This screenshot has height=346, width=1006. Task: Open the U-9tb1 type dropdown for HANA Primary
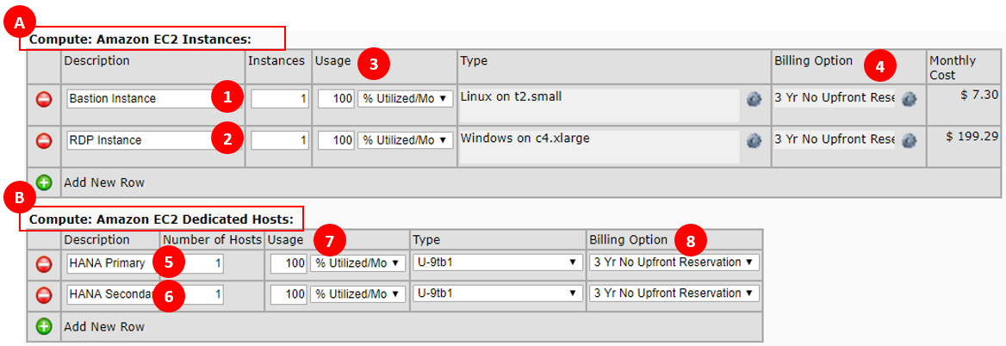497,263
